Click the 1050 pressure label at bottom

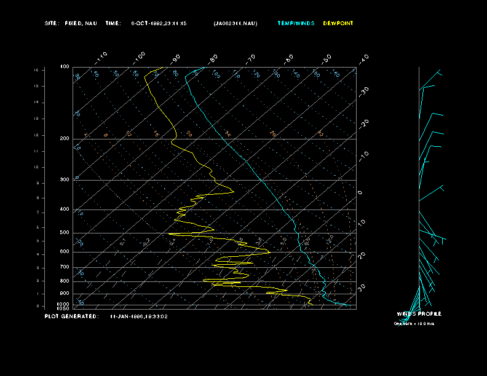click(x=63, y=308)
